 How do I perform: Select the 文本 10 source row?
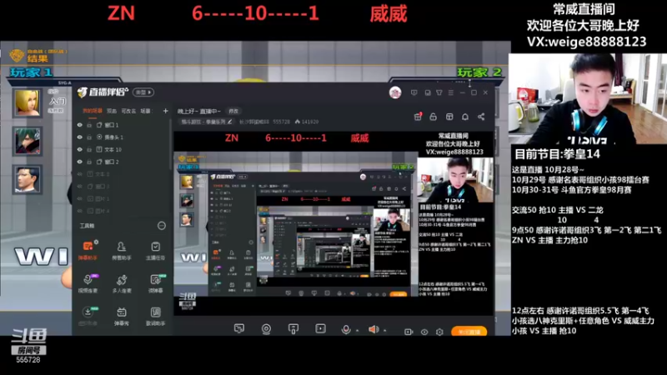click(122, 150)
